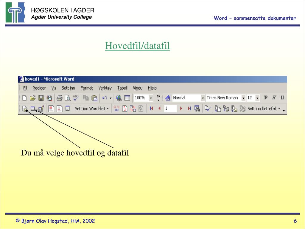Open the Verktøy menu
This screenshot has height=229, width=305.
coord(105,88)
